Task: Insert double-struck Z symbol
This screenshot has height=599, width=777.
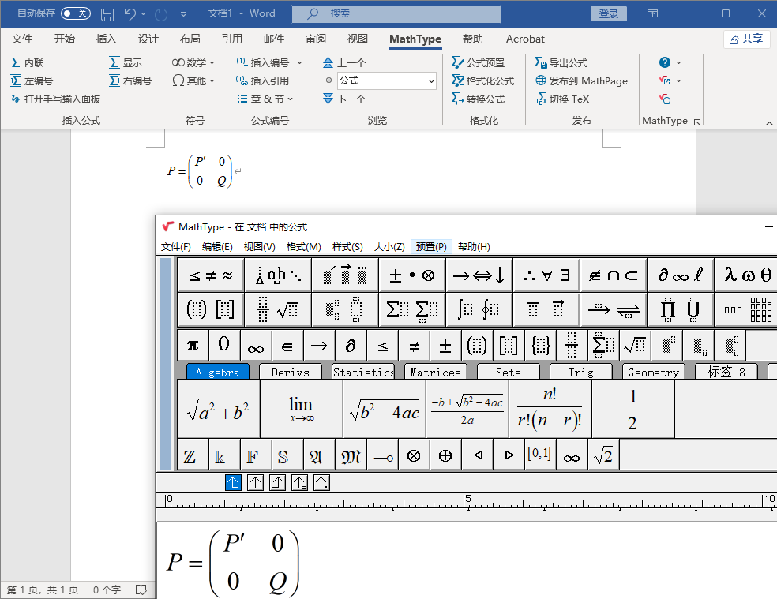Action: [192, 455]
